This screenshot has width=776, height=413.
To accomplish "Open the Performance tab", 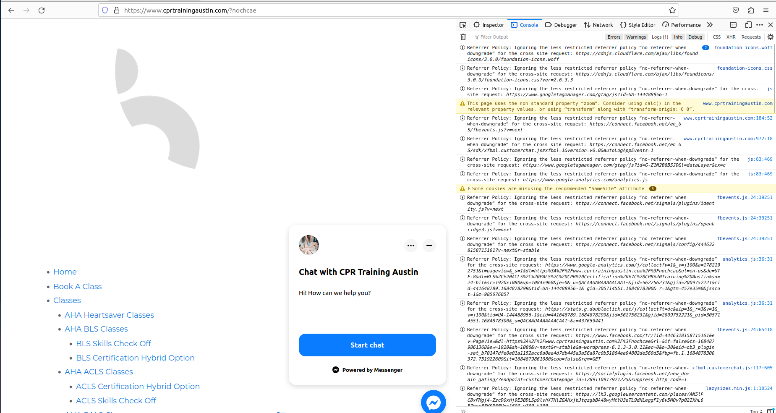I will 682,25.
